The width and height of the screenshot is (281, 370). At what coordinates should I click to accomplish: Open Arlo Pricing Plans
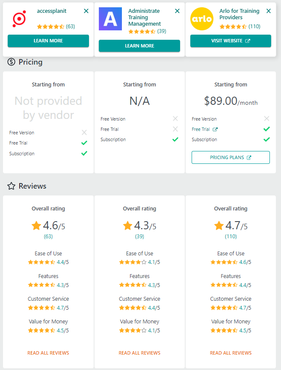[x=231, y=157]
